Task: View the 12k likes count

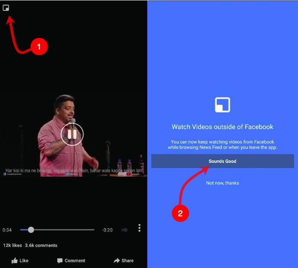Action: point(12,245)
